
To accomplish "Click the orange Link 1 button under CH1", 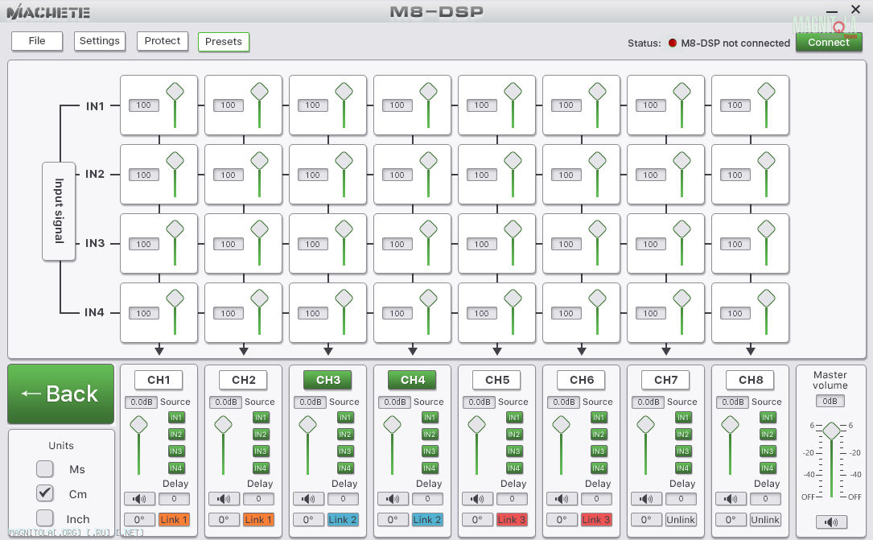I will (x=175, y=520).
